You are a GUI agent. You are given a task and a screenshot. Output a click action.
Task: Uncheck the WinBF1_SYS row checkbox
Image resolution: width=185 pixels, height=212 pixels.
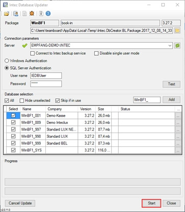pos(13,150)
